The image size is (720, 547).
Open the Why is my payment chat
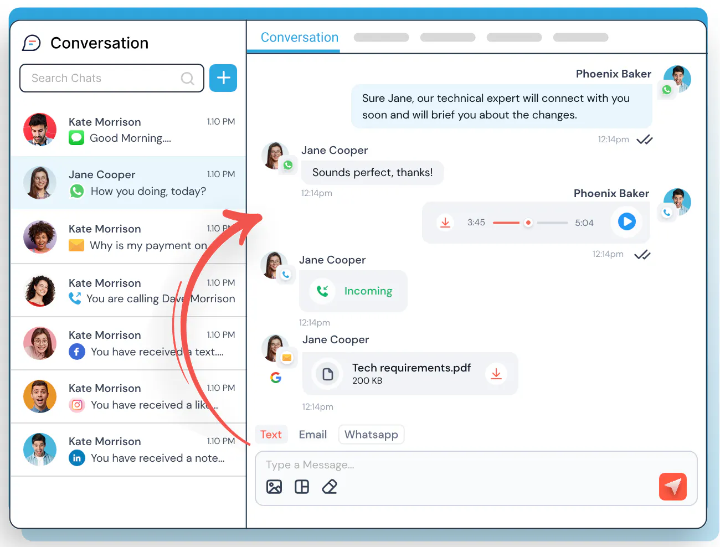(128, 237)
